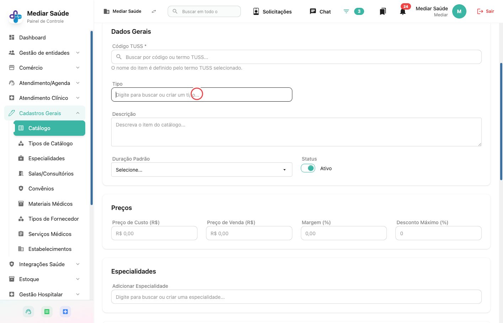This screenshot has width=503, height=323.
Task: Click the M user avatar
Action: coord(459,11)
